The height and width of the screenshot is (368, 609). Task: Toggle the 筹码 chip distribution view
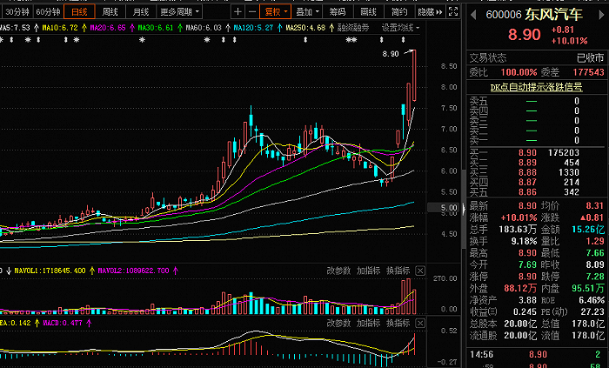pyautogui.click(x=338, y=12)
